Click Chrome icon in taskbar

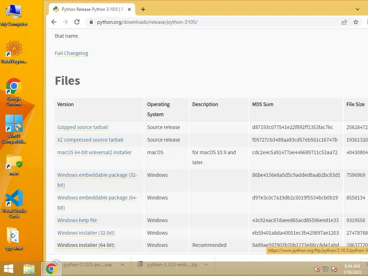pos(51,269)
